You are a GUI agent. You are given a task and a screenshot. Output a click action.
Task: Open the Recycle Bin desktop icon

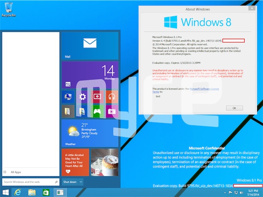[9, 10]
